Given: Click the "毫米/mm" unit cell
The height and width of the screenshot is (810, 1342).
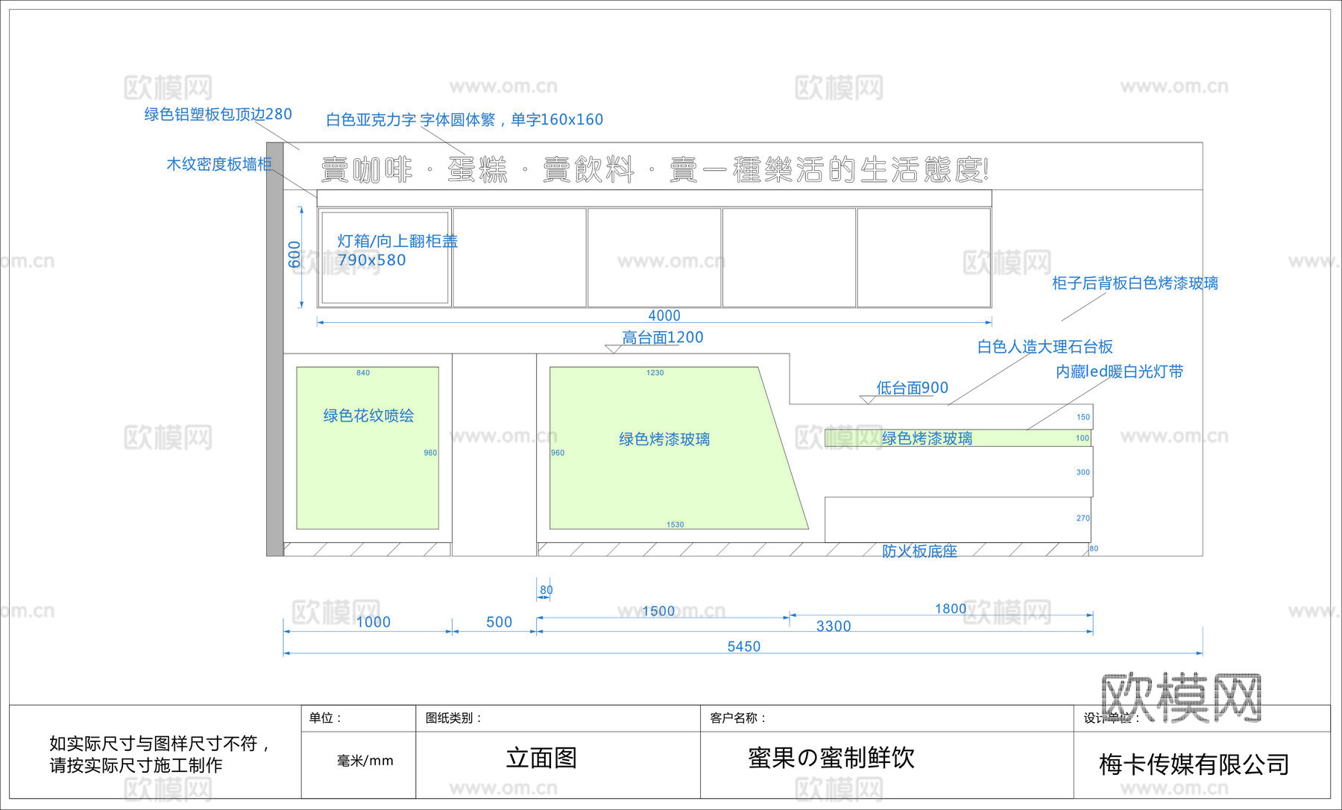Looking at the screenshot, I should coord(362,761).
